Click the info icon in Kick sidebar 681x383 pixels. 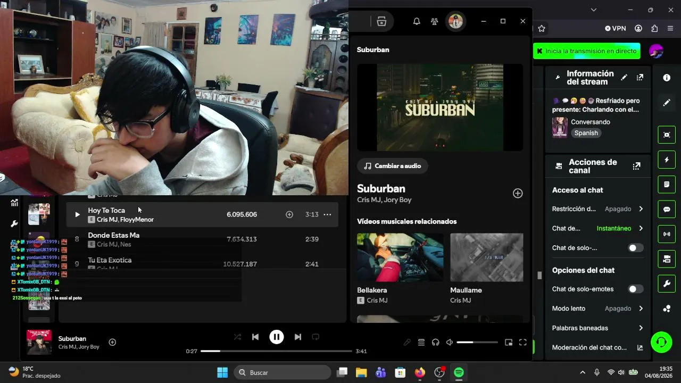coord(667,78)
